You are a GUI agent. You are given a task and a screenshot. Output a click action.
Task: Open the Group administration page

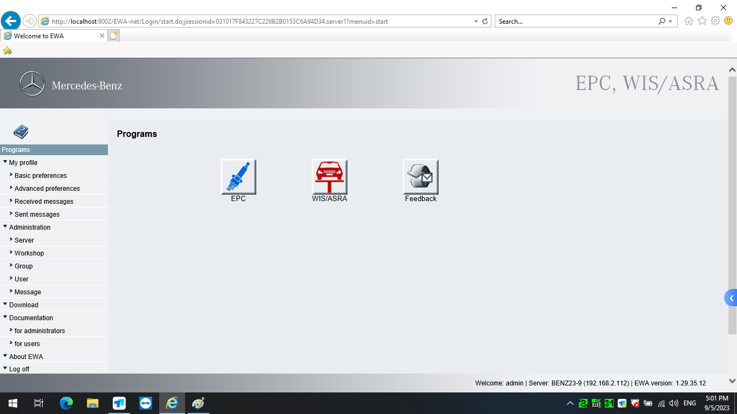tap(24, 266)
